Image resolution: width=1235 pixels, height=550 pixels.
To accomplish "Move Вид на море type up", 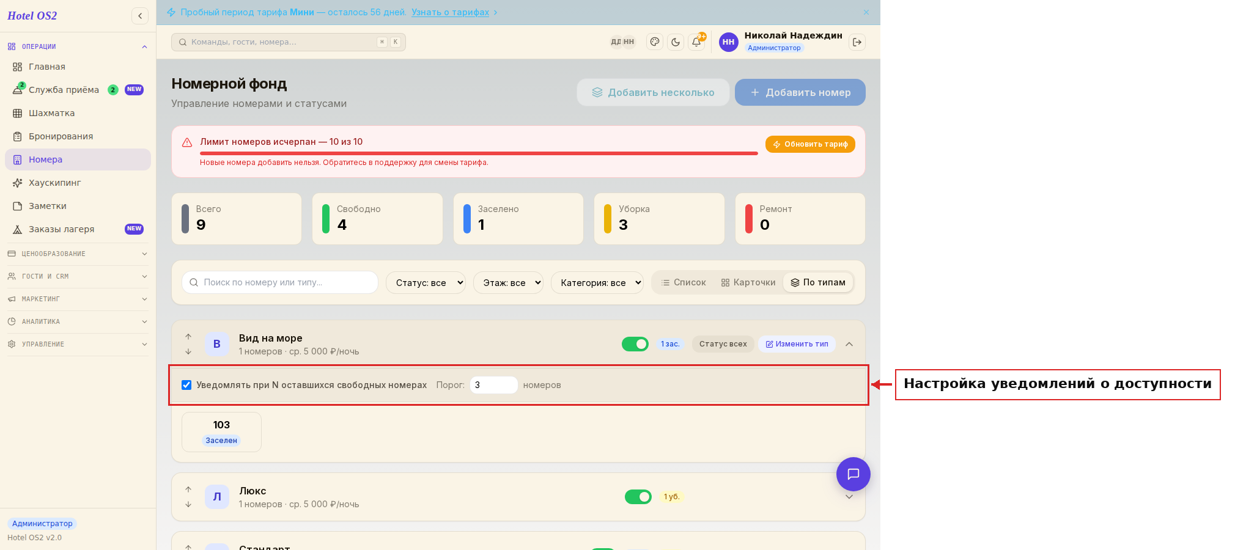I will click(188, 337).
